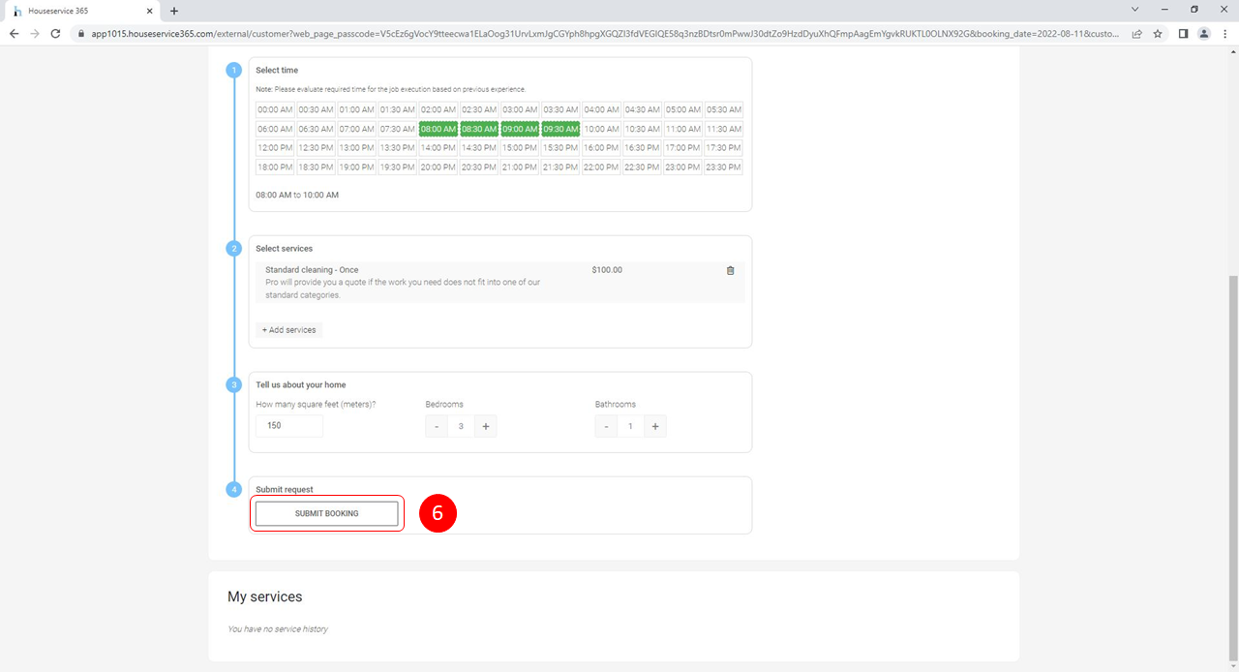
Task: Open the share page icon in address bar
Action: point(1134,33)
